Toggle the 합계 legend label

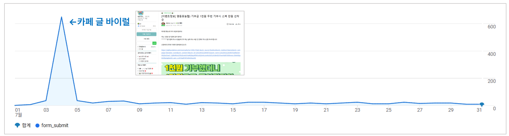26,126
